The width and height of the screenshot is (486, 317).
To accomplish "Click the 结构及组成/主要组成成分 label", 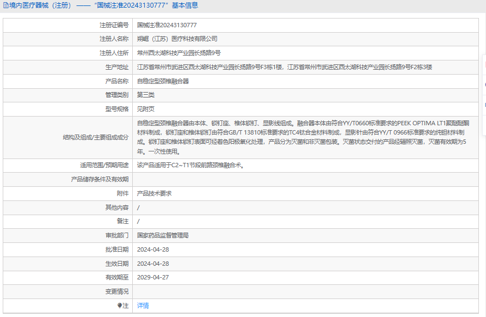I will [96, 137].
